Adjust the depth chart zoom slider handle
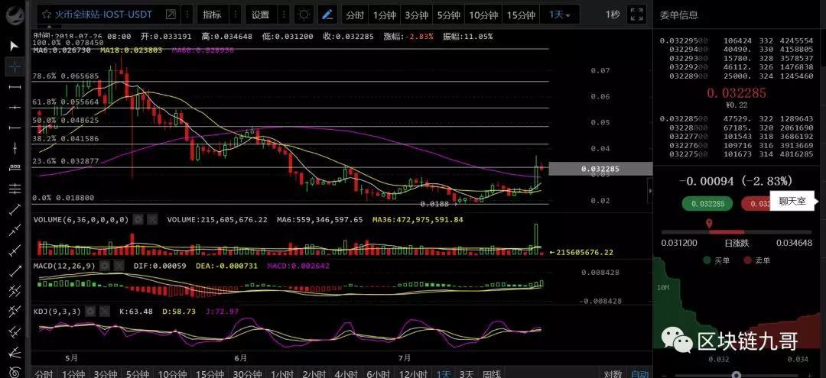 click(x=737, y=375)
